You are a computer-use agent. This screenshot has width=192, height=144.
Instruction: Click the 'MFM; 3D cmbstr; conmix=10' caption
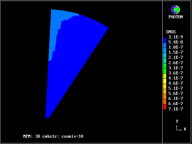point(53,136)
